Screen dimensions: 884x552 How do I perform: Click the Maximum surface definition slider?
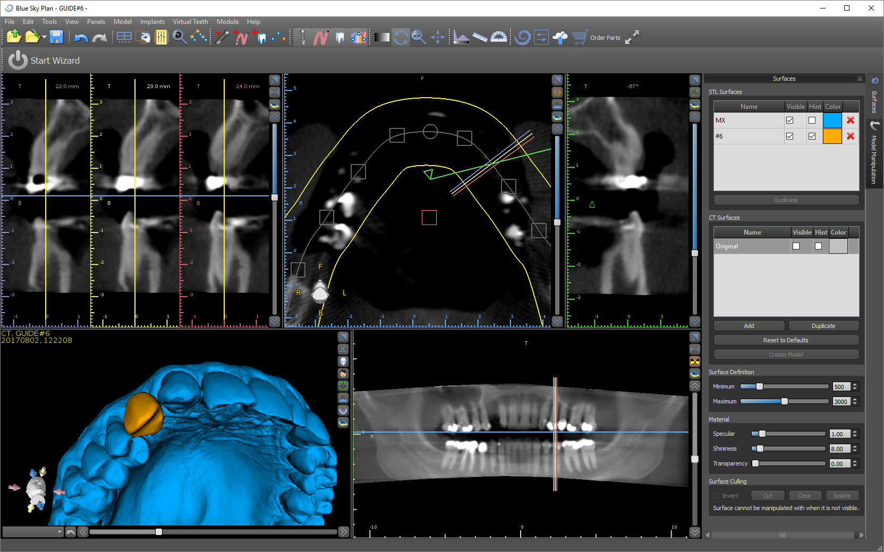[784, 401]
